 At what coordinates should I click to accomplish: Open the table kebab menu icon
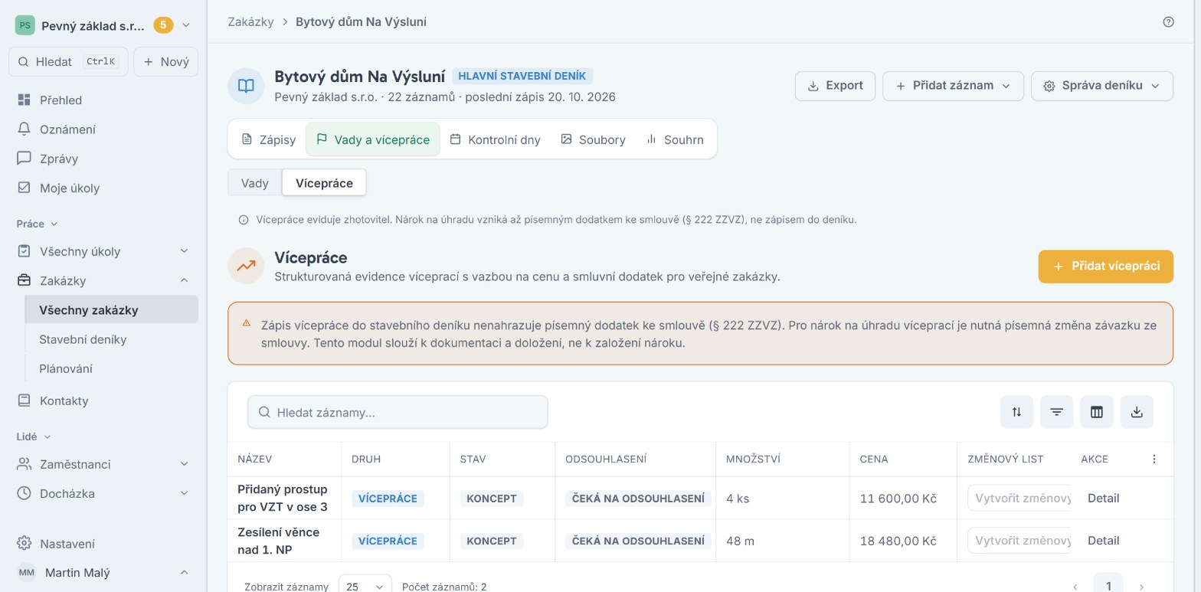[x=1154, y=459]
